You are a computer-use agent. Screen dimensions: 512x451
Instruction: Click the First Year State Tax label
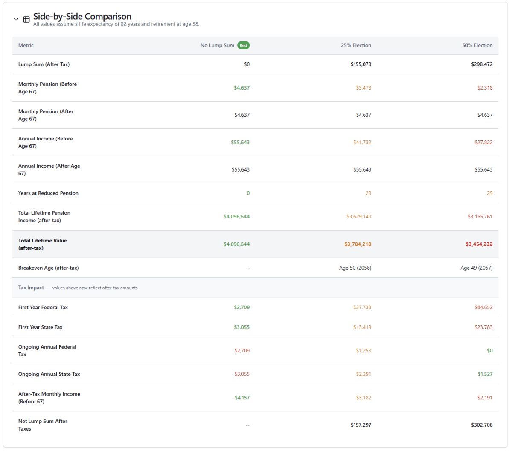41,327
